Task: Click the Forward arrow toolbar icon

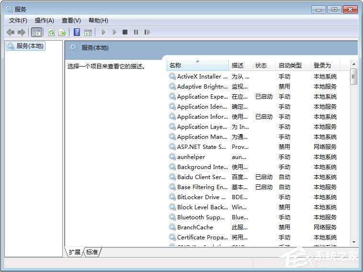Action: 21,32
